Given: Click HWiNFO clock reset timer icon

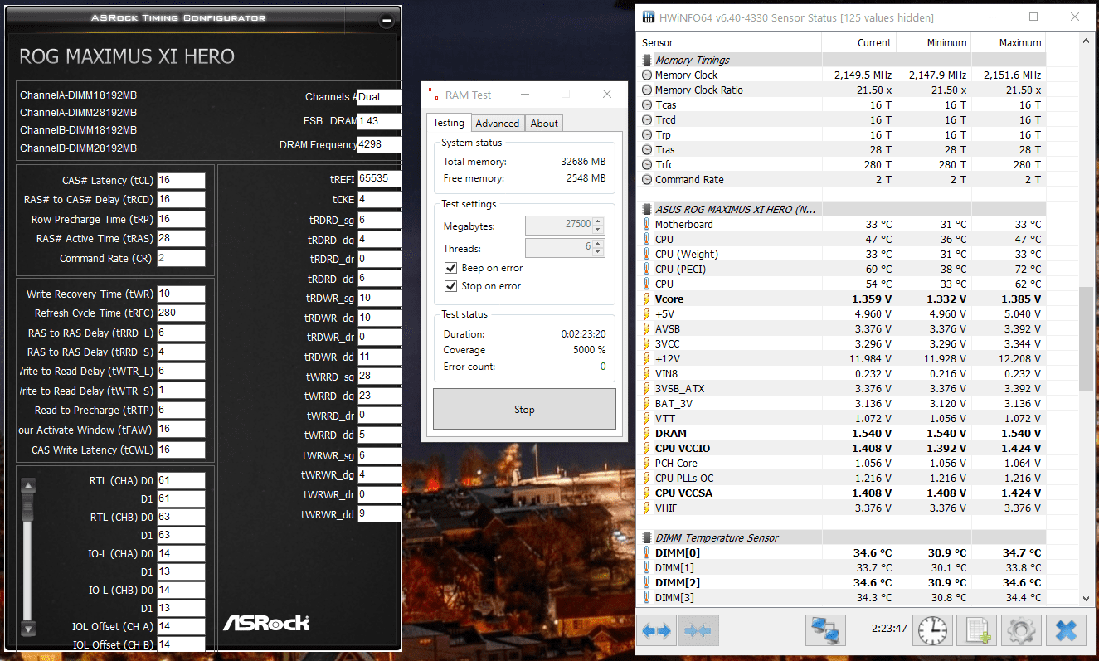Looking at the screenshot, I should tap(933, 631).
